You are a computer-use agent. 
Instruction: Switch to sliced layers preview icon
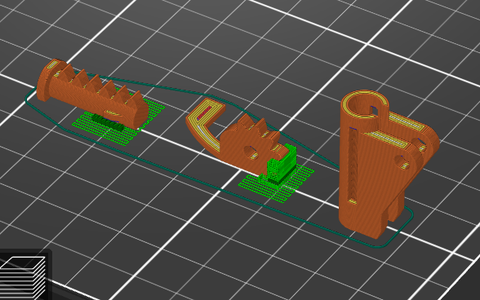(x=22, y=277)
